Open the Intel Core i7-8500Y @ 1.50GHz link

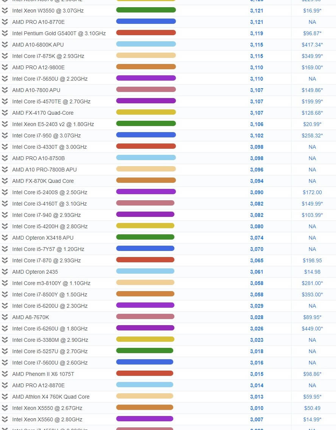50,294
